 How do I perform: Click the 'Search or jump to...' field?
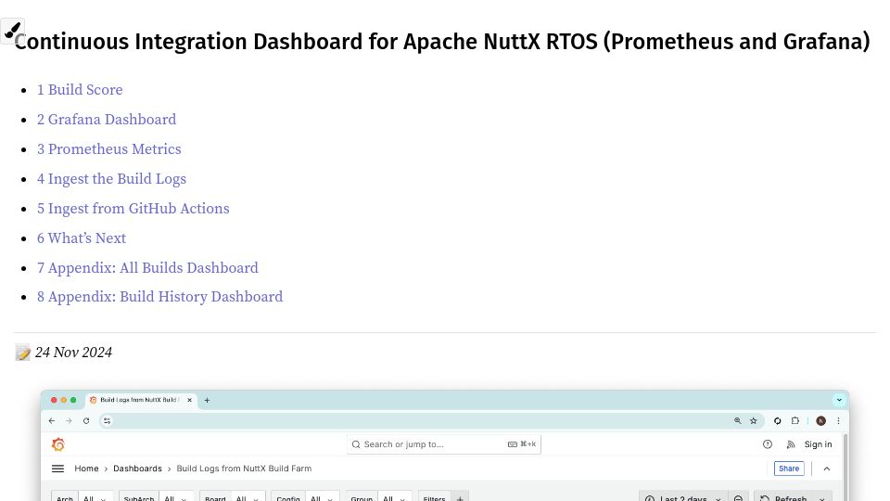coord(443,444)
